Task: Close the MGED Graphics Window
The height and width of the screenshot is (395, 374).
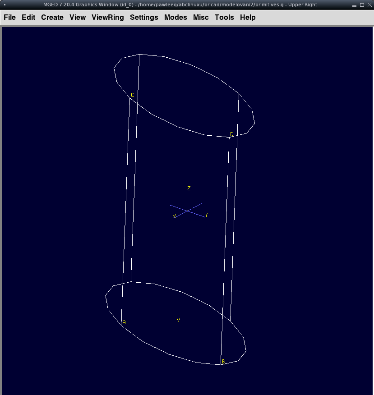Action: 369,5
